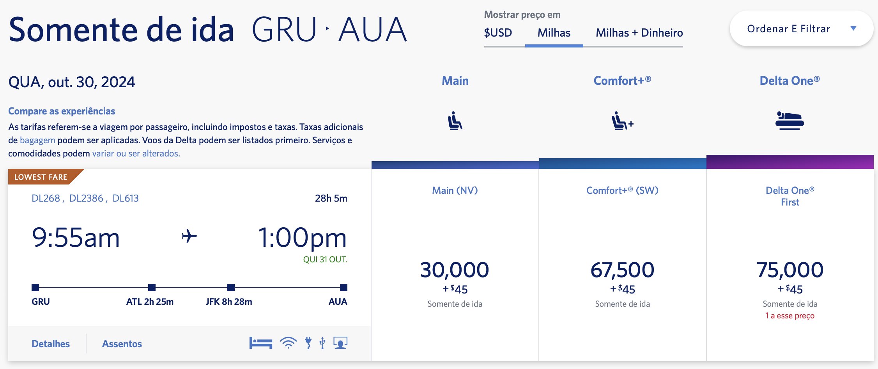The width and height of the screenshot is (878, 369).
Task: Open Detalhes for this flight
Action: 51,344
